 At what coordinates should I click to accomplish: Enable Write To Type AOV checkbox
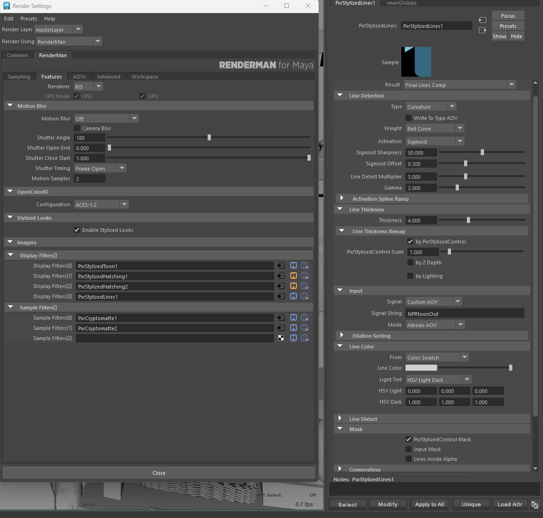click(409, 118)
